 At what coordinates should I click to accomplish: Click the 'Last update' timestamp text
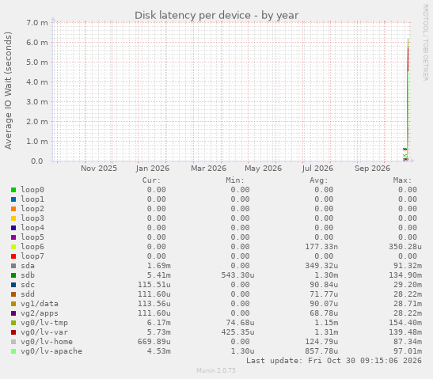(x=334, y=361)
